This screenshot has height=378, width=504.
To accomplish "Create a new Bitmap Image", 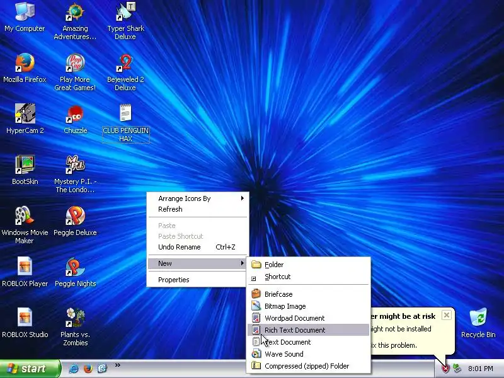I will pyautogui.click(x=309, y=306).
